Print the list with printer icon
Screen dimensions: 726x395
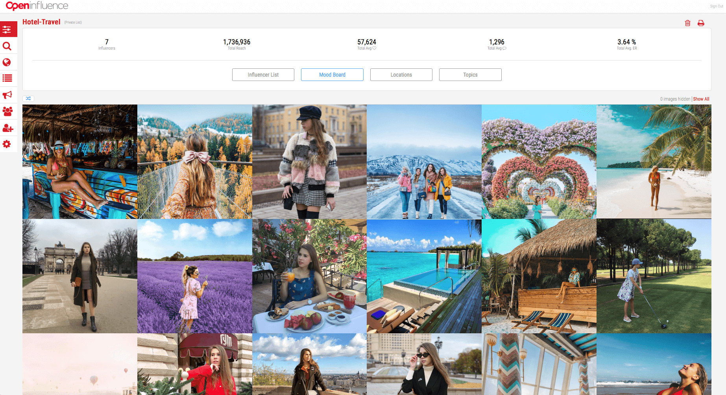pyautogui.click(x=701, y=23)
